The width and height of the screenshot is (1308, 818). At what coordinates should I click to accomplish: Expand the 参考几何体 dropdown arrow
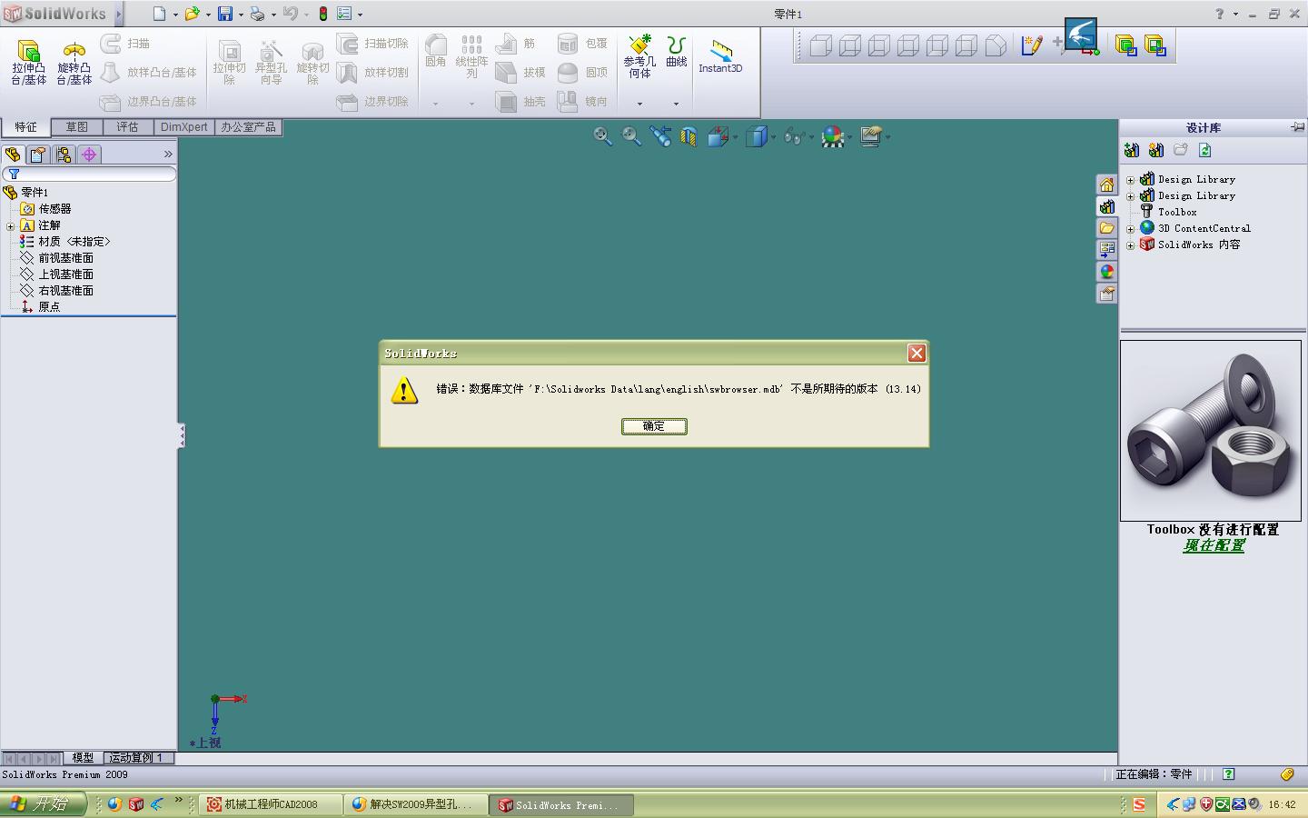pos(639,104)
